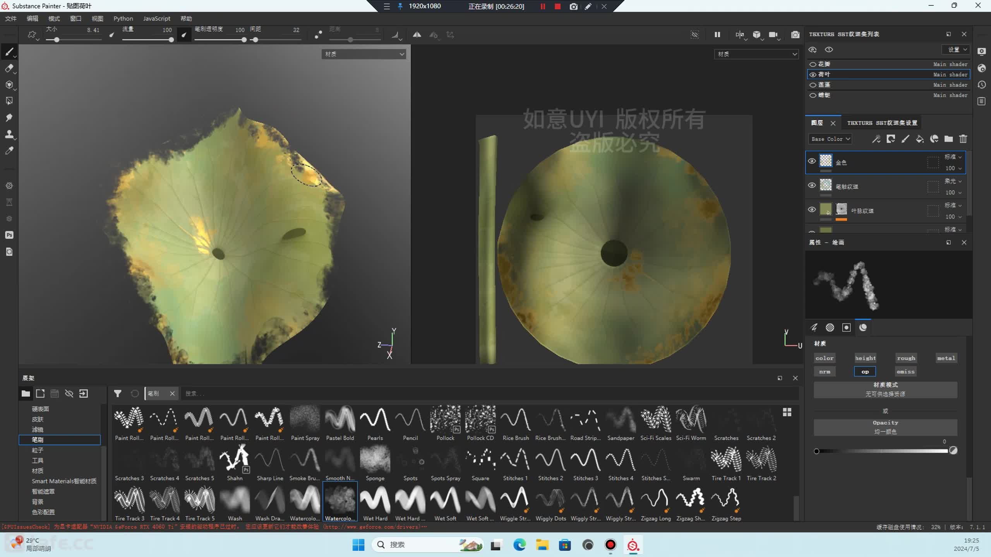Open Microsoft Edge from taskbar
Image resolution: width=991 pixels, height=557 pixels.
(x=520, y=545)
